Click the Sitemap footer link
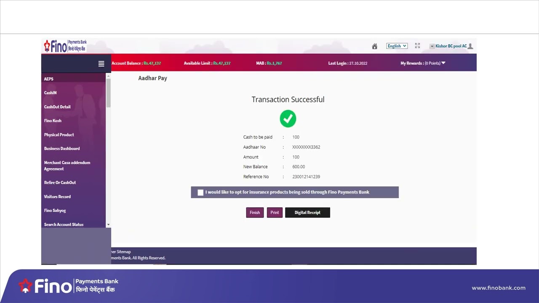The width and height of the screenshot is (539, 303). [x=123, y=252]
